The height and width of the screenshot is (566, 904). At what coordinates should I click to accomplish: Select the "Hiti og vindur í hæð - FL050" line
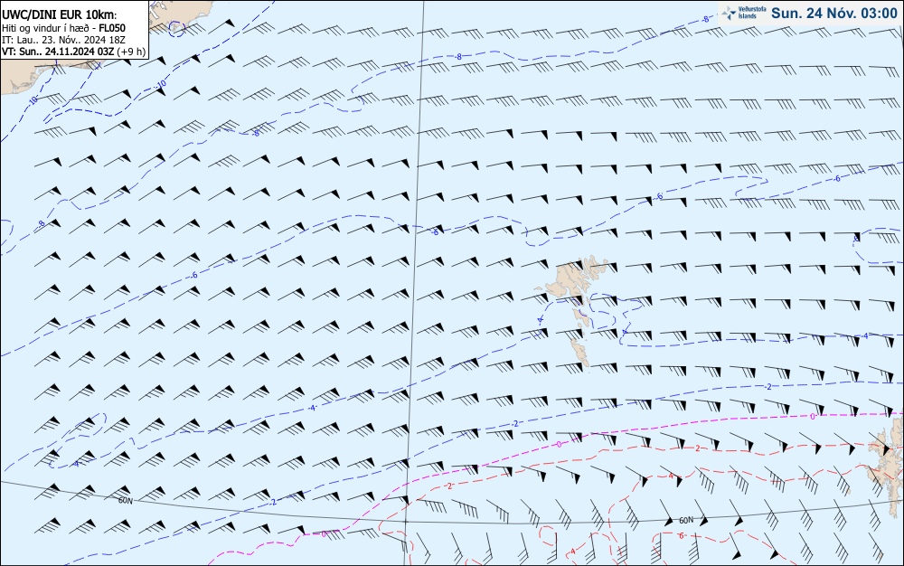pos(63,28)
